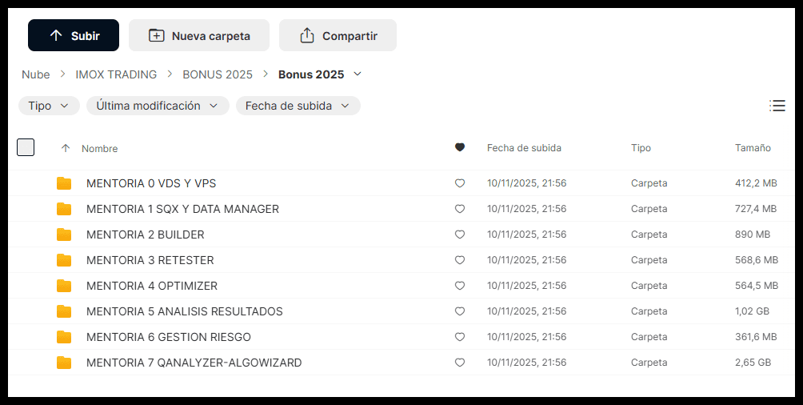This screenshot has width=803, height=405.
Task: Open the Tipo filter dropdown
Action: click(x=49, y=106)
